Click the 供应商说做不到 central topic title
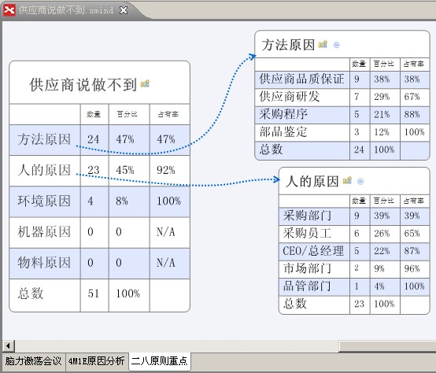The image size is (436, 373). coord(83,85)
